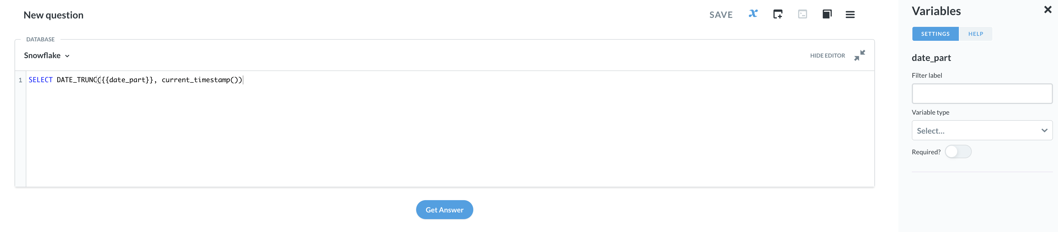The image size is (1058, 232).
Task: Click the New question title
Action: [53, 15]
